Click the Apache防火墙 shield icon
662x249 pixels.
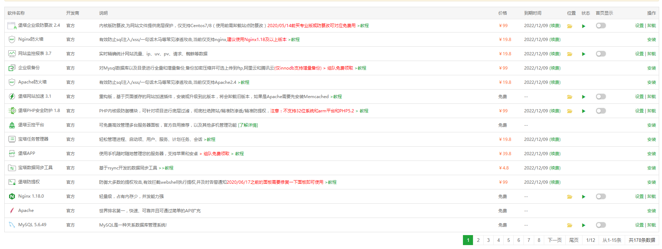(x=12, y=82)
